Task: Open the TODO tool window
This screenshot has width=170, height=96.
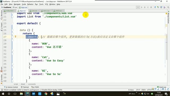Action: tap(35, 87)
